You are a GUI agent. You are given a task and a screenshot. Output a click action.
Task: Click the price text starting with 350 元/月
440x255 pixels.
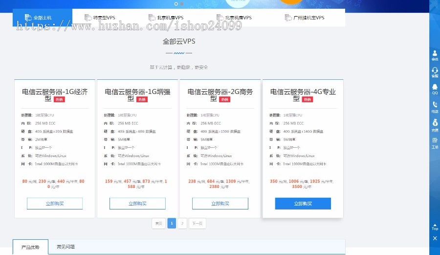302,184
